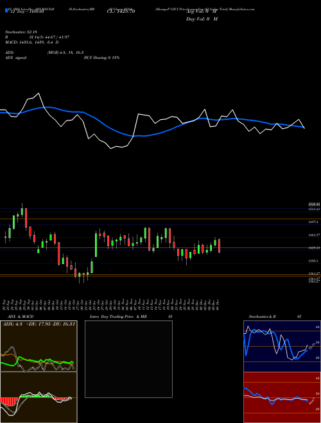Image resolution: width=321 pixels, height=423 pixels.
Task: Select the CL: 1425.70 closing price text
Action: [x=121, y=12]
